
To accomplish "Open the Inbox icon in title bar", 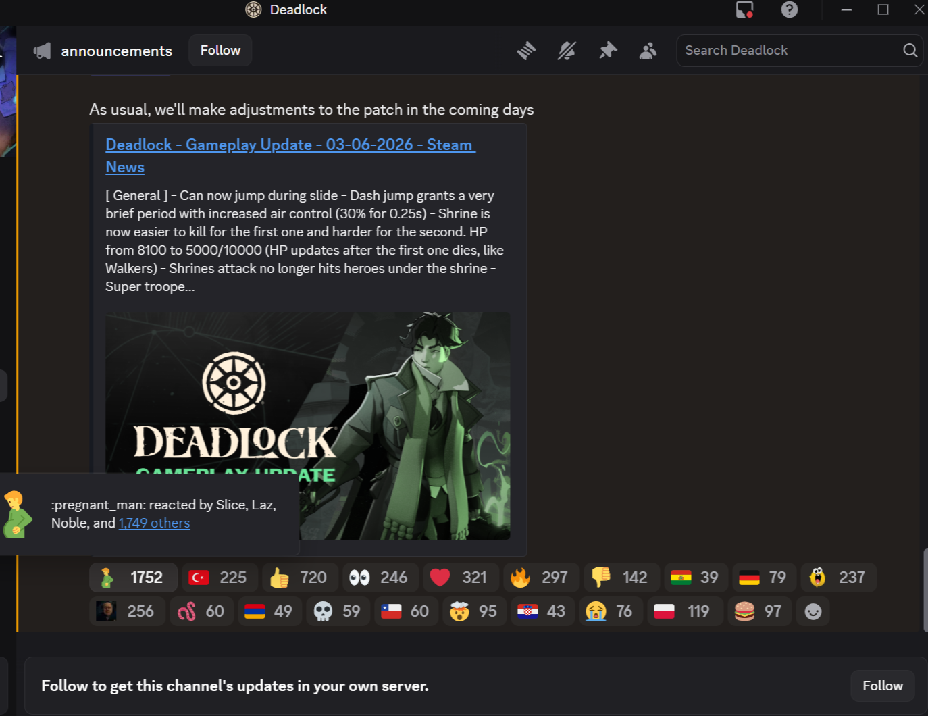I will [x=744, y=9].
